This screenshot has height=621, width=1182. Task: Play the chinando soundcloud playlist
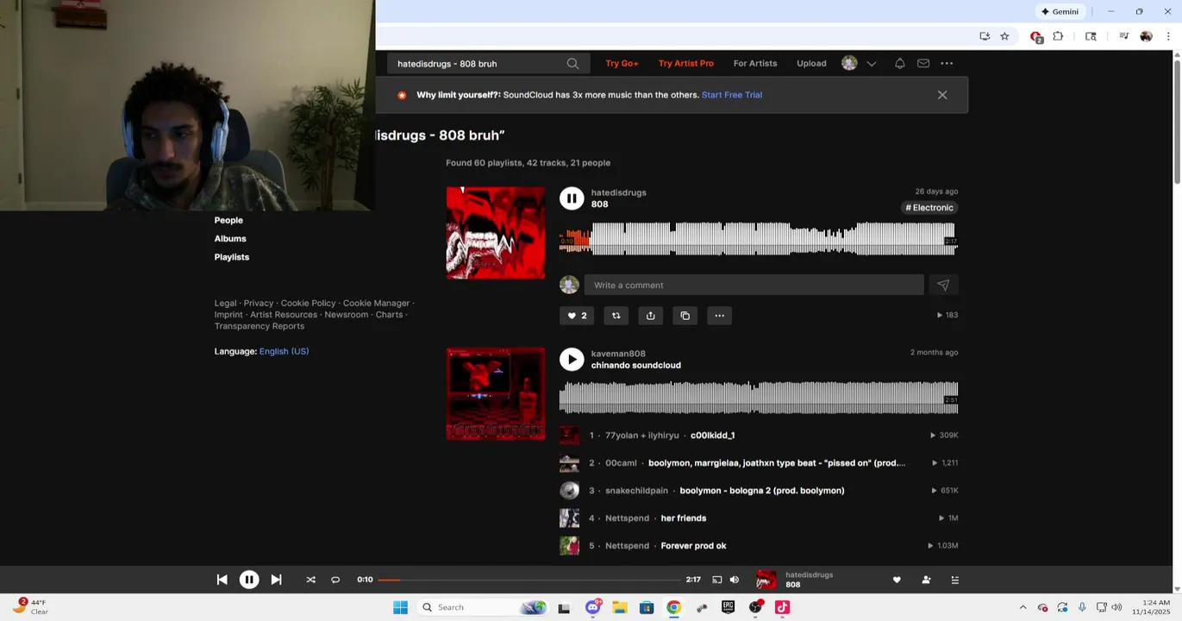572,360
